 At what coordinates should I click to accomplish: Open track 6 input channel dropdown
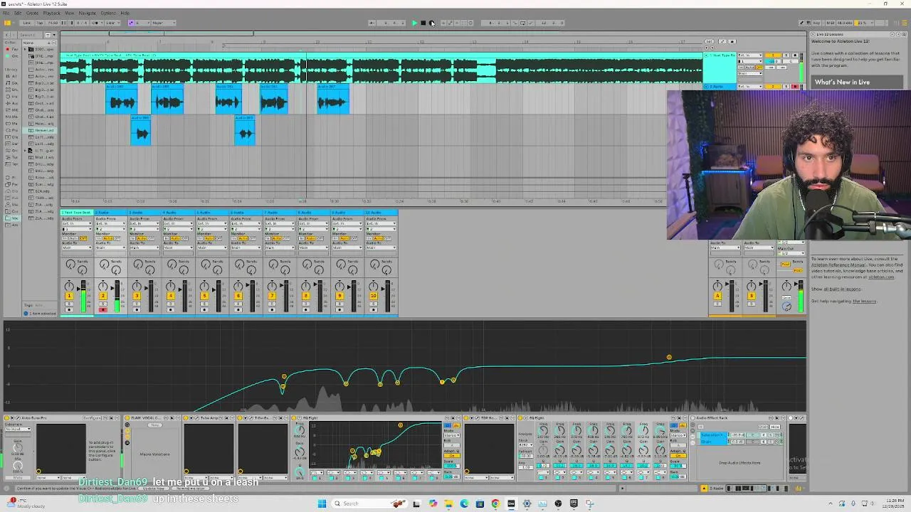246,229
